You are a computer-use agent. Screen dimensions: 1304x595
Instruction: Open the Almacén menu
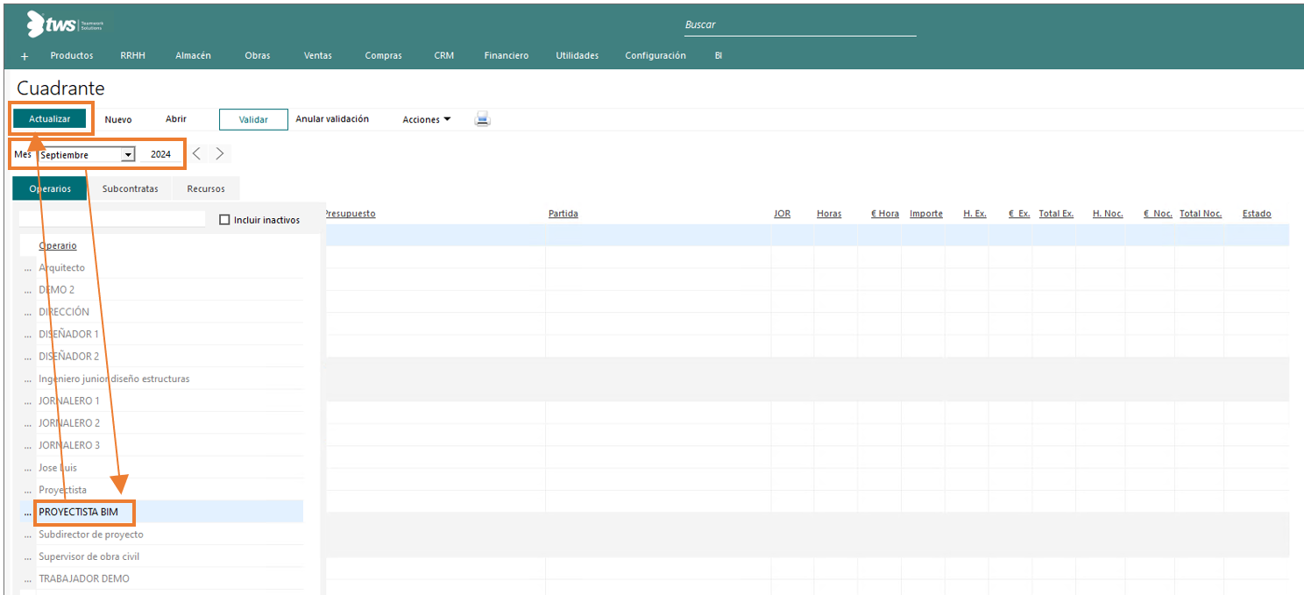click(x=193, y=55)
